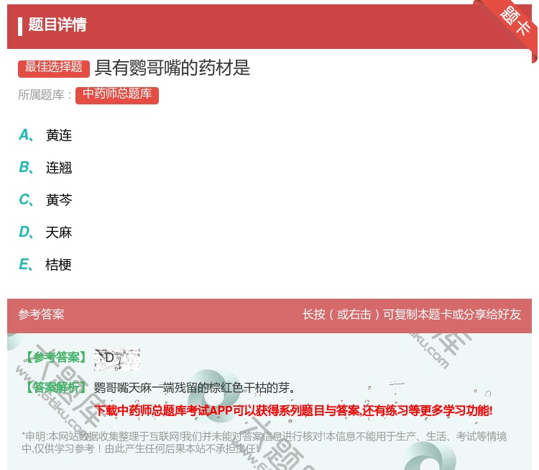The height and width of the screenshot is (470, 539).
Task: Click the 申明 disclaimer text at bottom
Action: point(264,443)
